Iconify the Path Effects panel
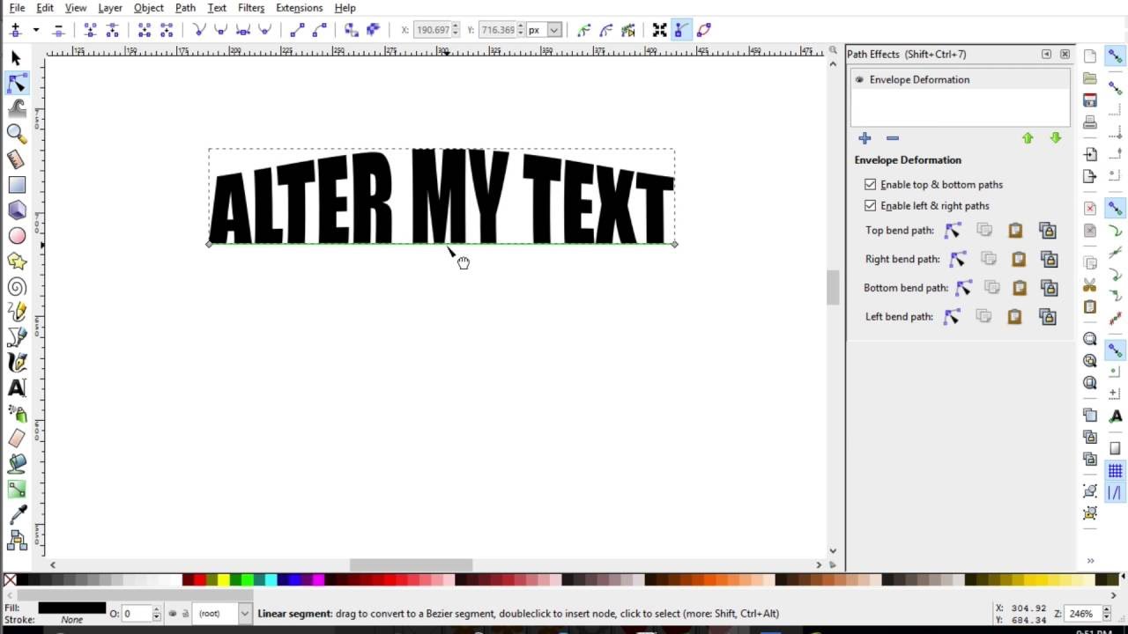The image size is (1128, 634). [x=1046, y=54]
